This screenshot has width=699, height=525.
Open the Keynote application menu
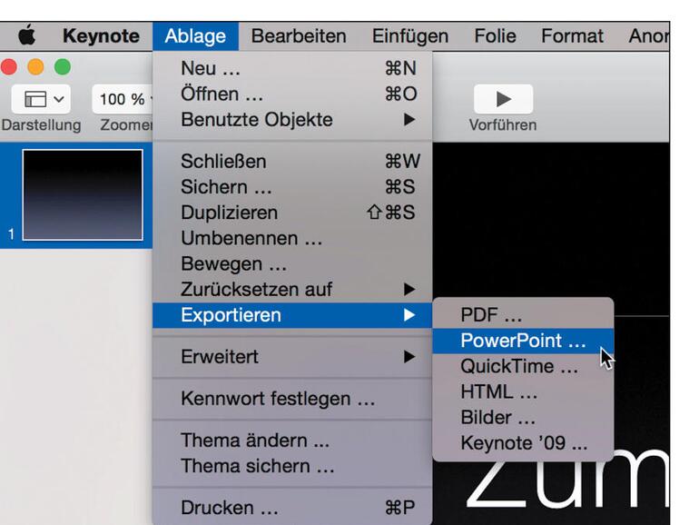pyautogui.click(x=101, y=36)
